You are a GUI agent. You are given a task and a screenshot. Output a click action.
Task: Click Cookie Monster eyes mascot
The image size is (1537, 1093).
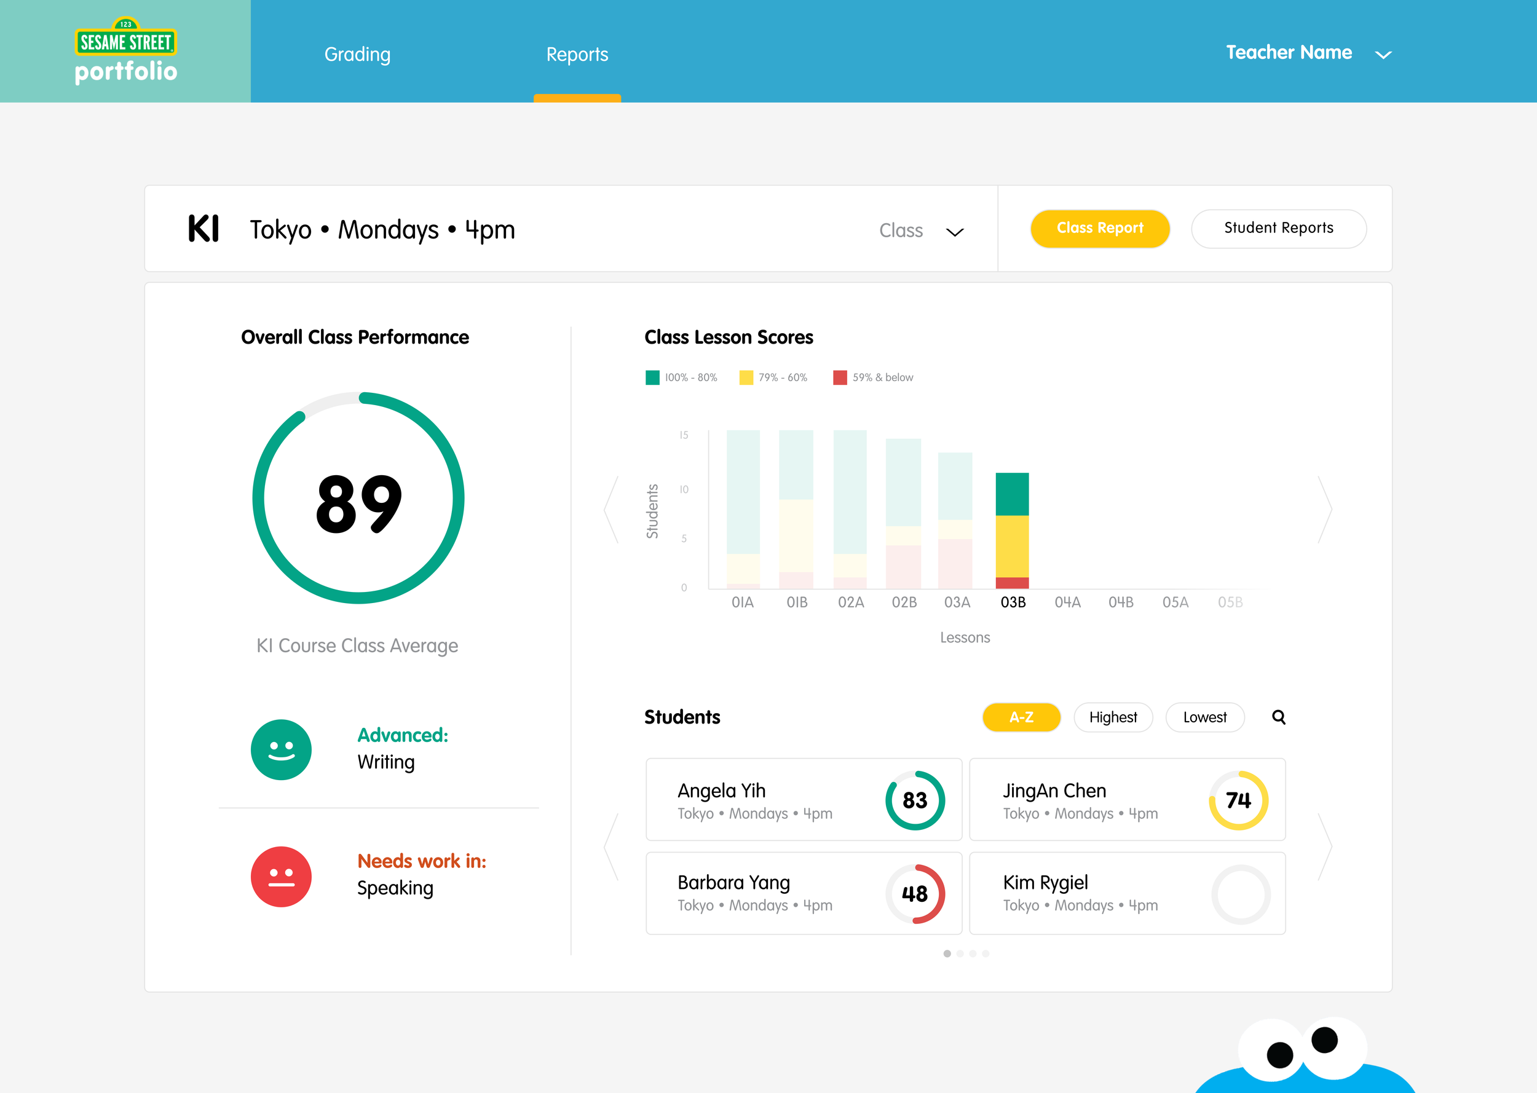pyautogui.click(x=1302, y=1050)
